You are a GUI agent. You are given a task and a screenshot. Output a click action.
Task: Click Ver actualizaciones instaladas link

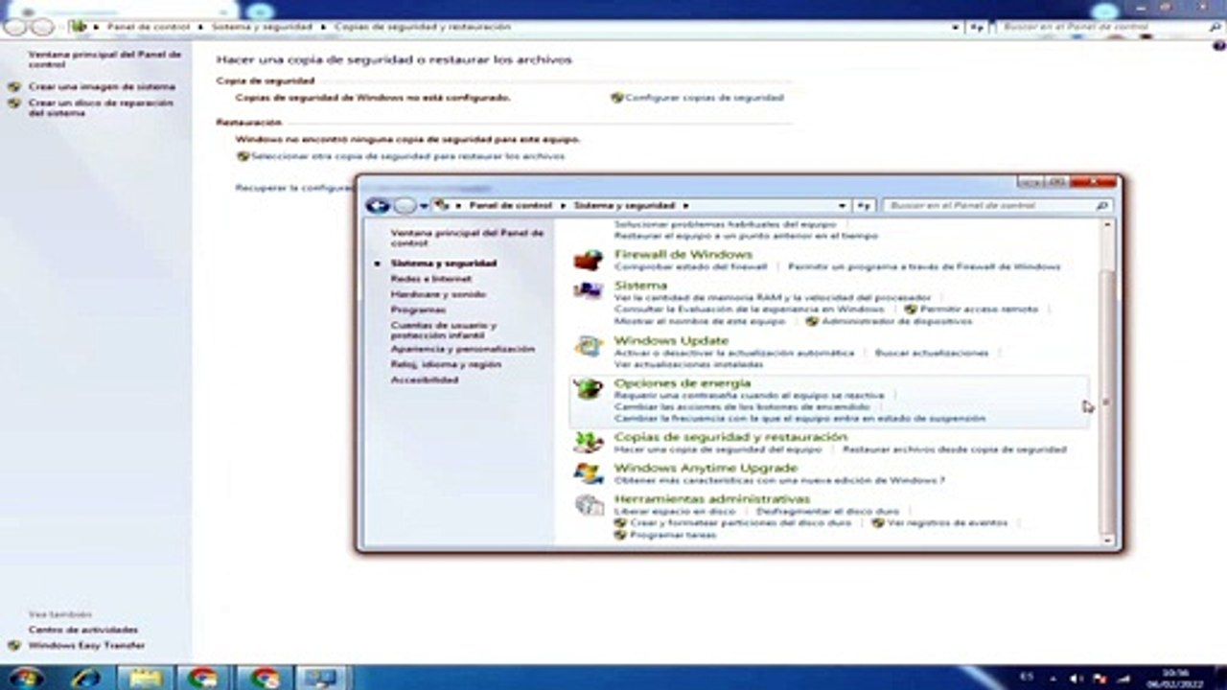[688, 364]
